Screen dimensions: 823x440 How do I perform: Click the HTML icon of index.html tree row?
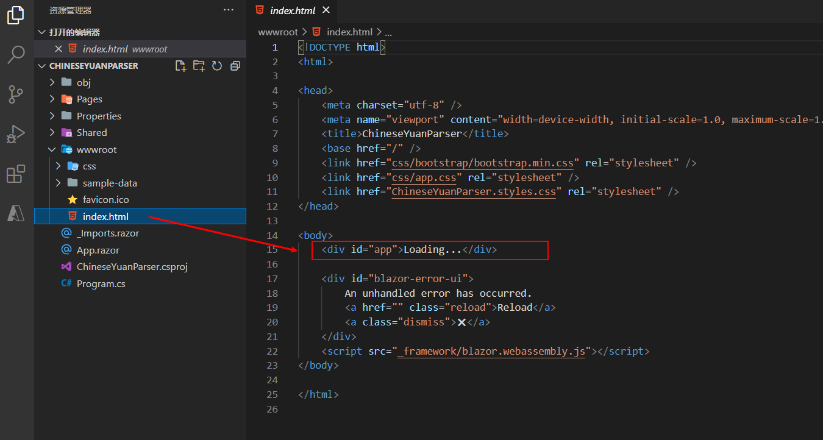point(73,216)
